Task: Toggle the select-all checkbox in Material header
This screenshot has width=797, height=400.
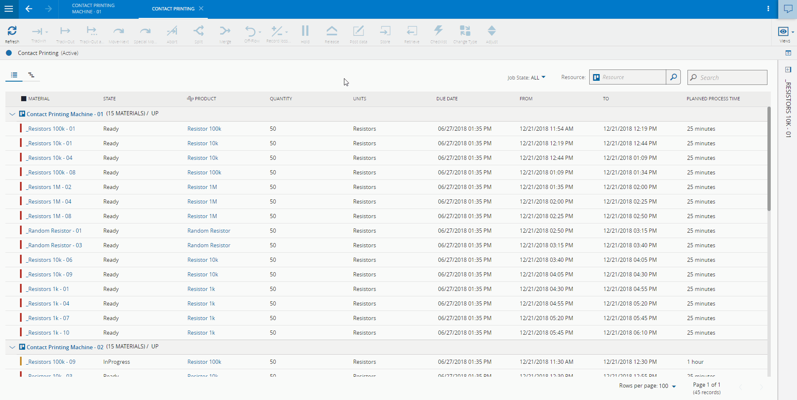Action: (x=24, y=99)
